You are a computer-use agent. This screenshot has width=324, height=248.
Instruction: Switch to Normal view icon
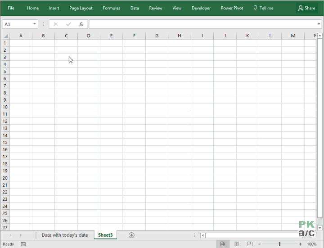click(223, 244)
